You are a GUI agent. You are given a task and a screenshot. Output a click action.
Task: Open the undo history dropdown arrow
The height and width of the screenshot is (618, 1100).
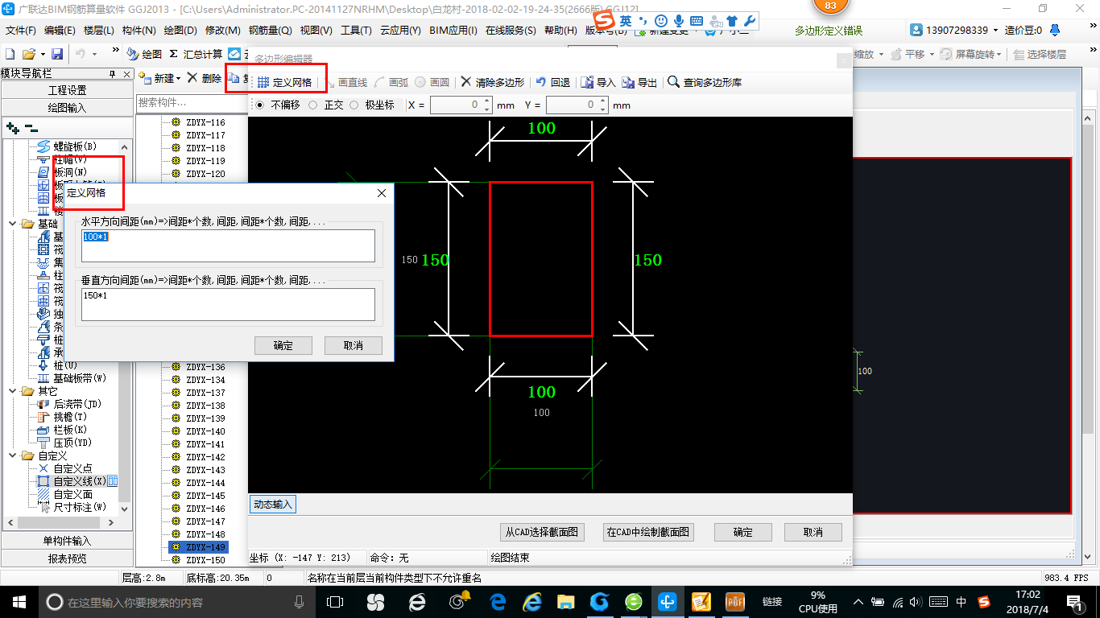click(95, 54)
